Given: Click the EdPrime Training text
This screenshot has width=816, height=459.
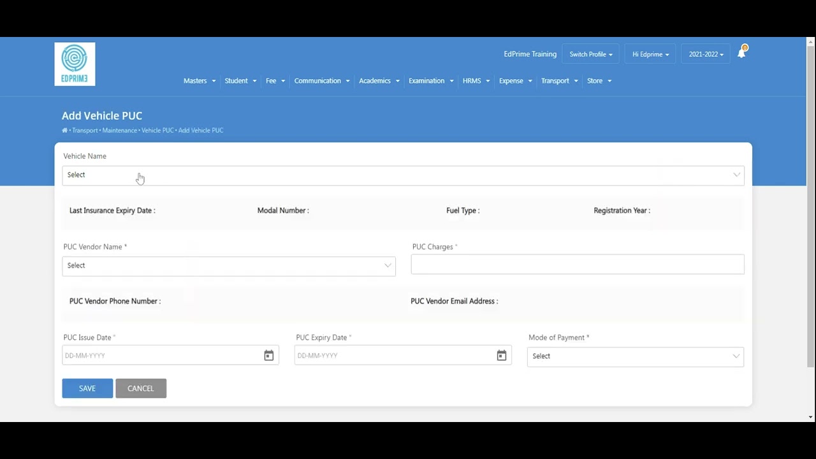Looking at the screenshot, I should click(x=530, y=54).
